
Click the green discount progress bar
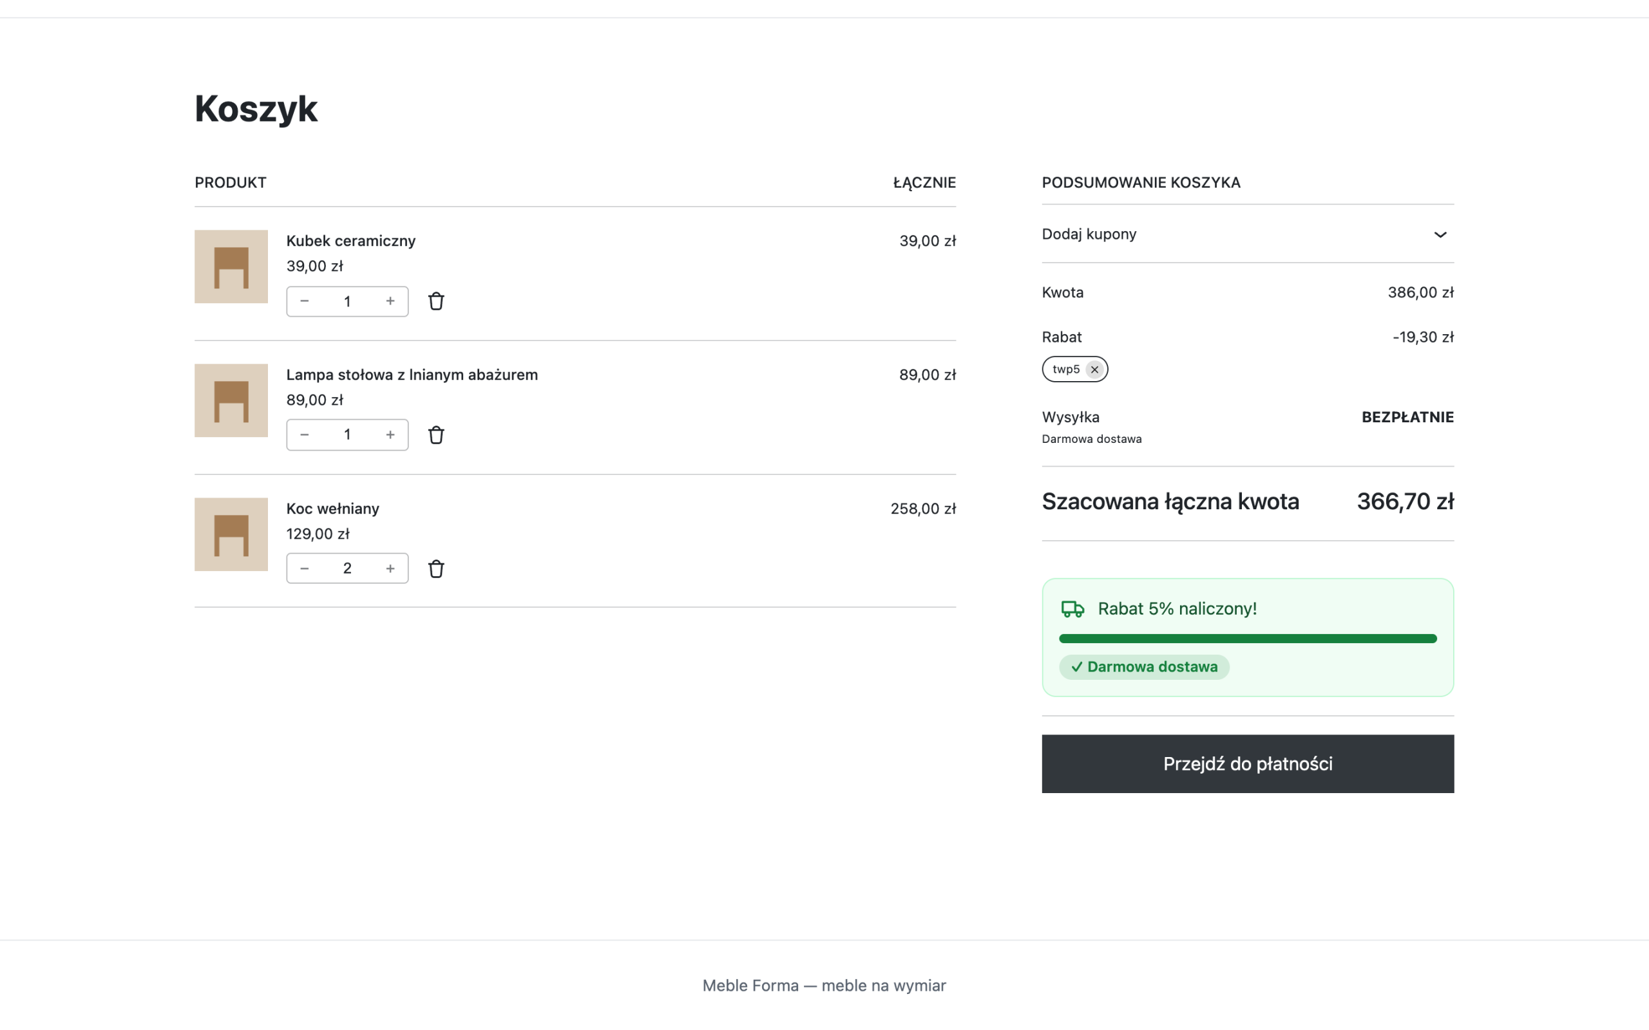tap(1248, 639)
